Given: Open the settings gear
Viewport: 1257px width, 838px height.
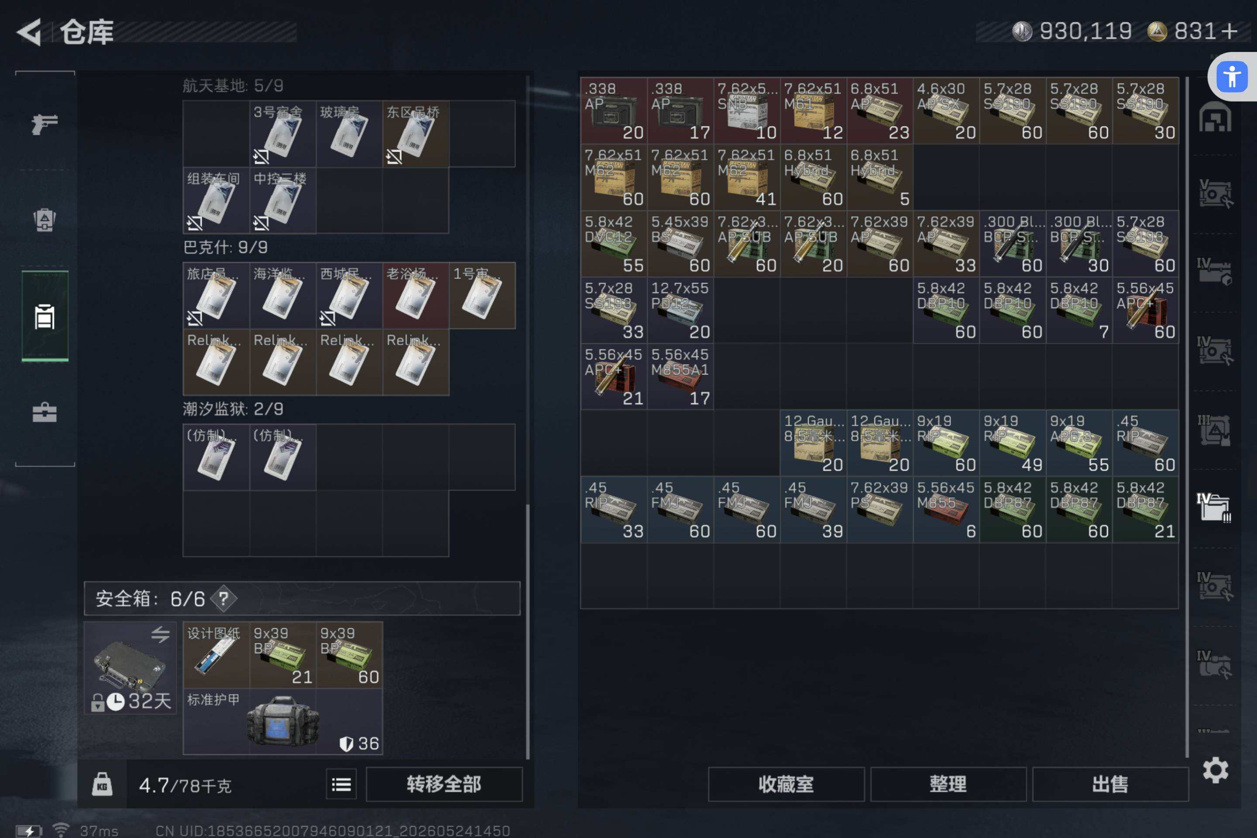Looking at the screenshot, I should 1215,770.
